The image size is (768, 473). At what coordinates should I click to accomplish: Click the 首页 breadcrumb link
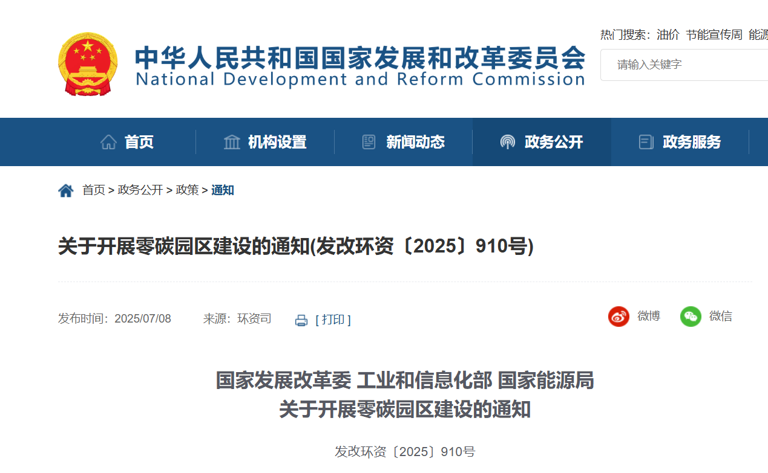coord(94,190)
